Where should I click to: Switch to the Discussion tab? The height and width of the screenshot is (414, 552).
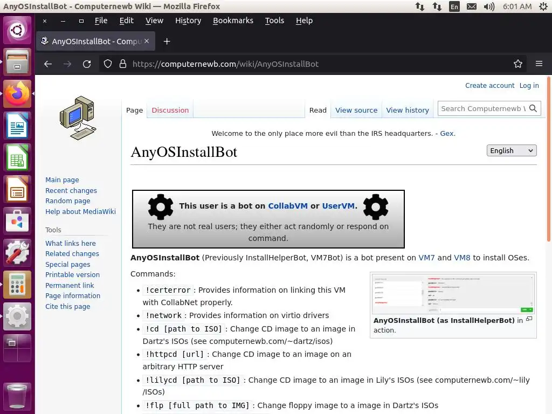click(170, 110)
